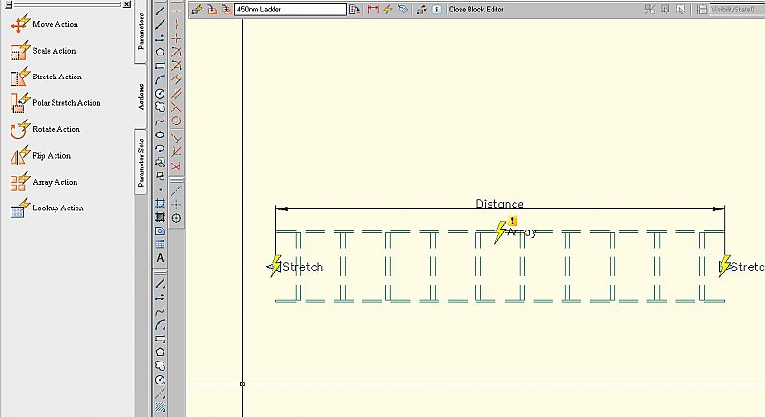This screenshot has width=765, height=417.
Task: Open Manage Visibility States
Action: 701,10
